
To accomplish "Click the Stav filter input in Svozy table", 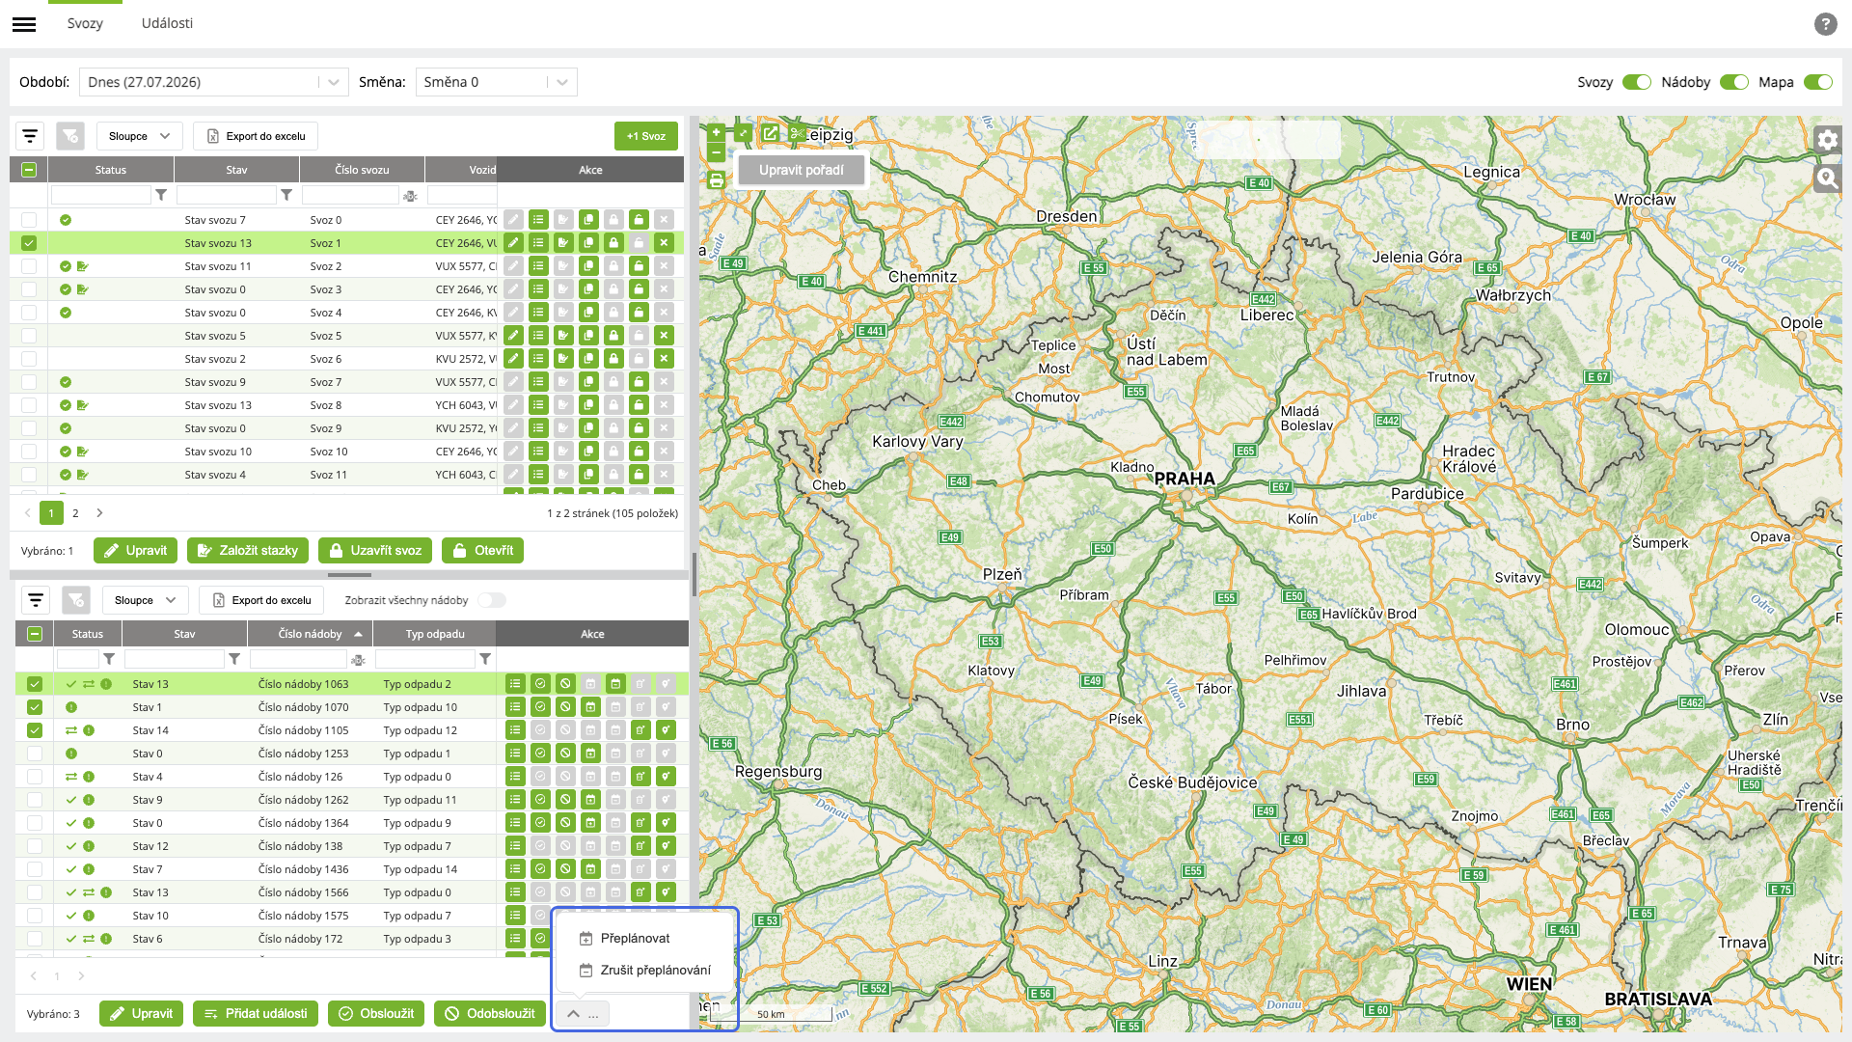I will coord(227,195).
